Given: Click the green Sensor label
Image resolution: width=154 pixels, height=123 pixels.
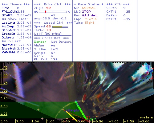Looking at the screenshot, I should [40, 42].
